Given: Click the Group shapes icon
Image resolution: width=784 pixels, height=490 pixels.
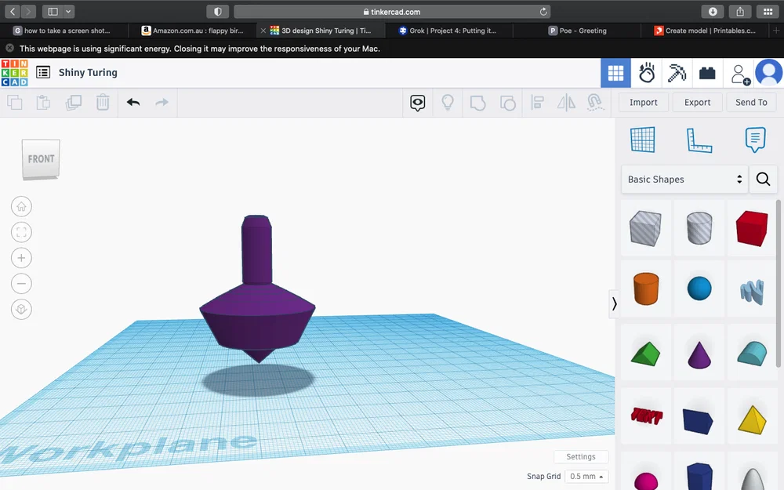Looking at the screenshot, I should click(477, 103).
